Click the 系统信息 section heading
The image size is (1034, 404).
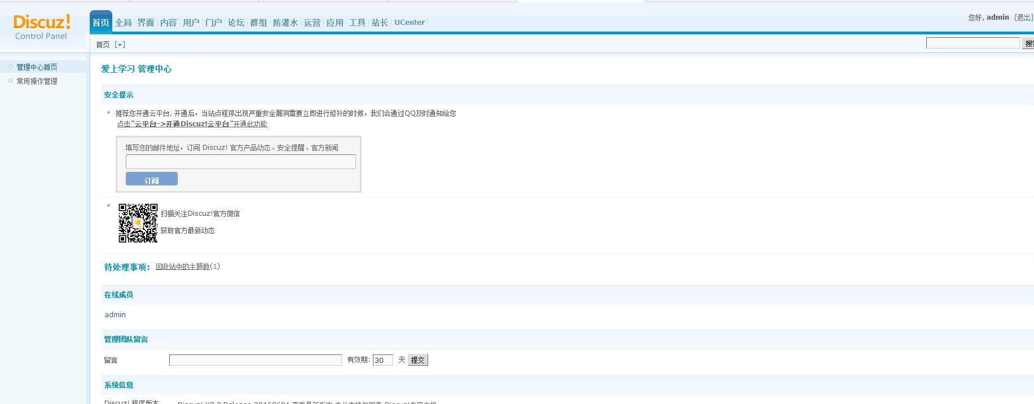point(118,385)
